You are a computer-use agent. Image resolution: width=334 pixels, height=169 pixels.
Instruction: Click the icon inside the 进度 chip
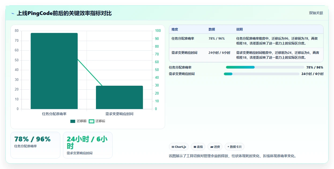point(212,147)
